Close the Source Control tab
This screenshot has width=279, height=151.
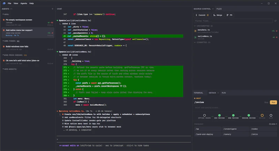pos(213,9)
